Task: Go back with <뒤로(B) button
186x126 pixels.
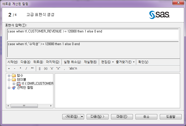Action: pos(71,117)
